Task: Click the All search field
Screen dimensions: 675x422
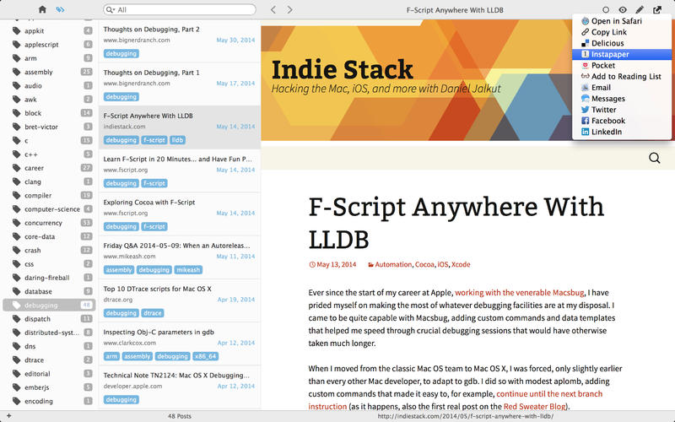Action: pyautogui.click(x=180, y=9)
